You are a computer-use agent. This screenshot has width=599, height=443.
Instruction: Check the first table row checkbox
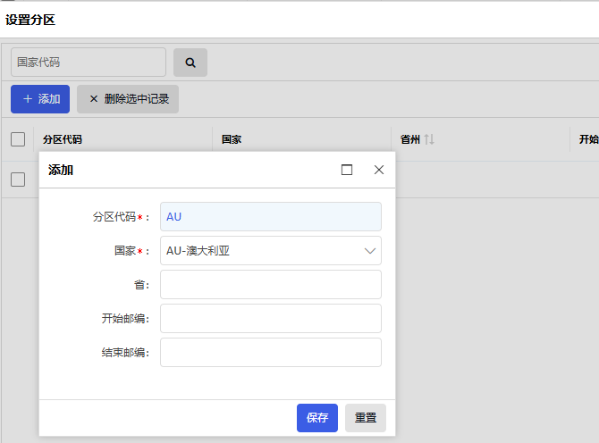coord(18,180)
